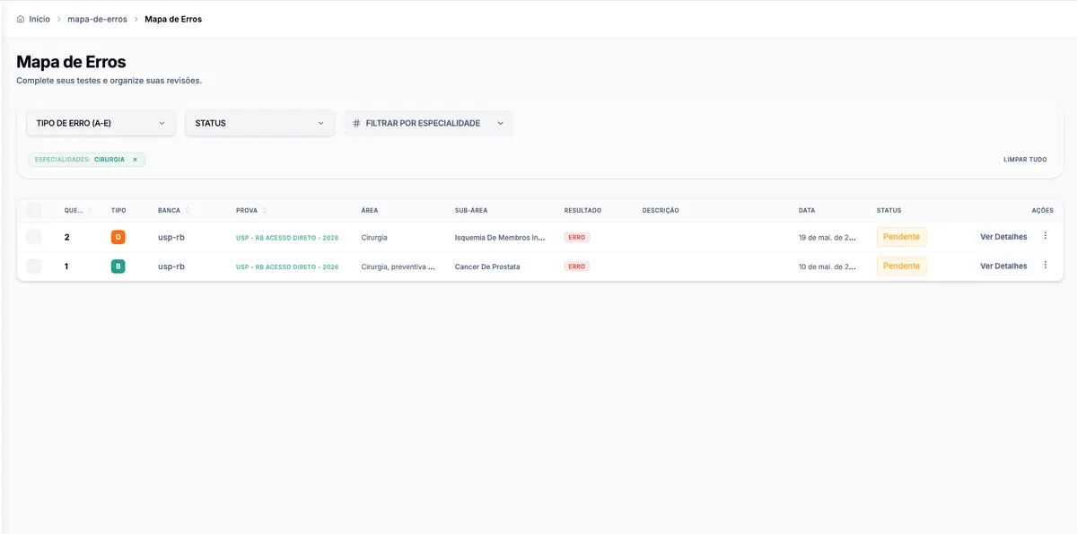Click the Tipo column header
Image resolution: width=1077 pixels, height=534 pixels.
(x=118, y=210)
